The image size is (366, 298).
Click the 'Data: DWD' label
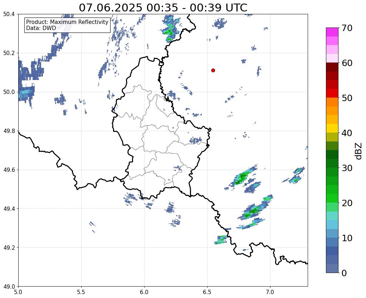point(41,28)
